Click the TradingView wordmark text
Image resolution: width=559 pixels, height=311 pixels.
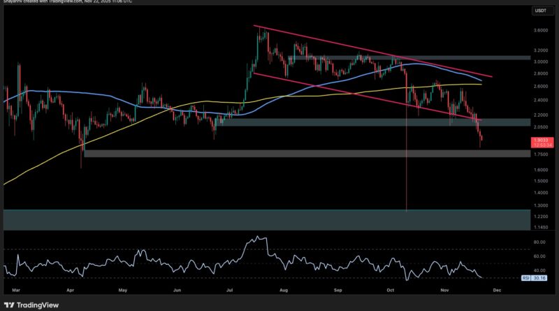[x=38, y=305]
